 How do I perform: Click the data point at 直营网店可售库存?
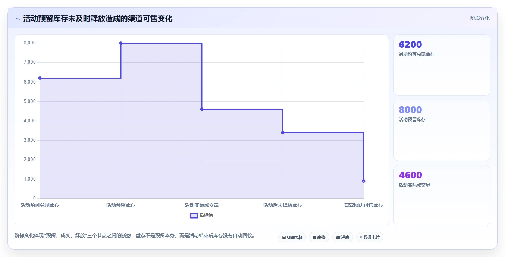364,181
